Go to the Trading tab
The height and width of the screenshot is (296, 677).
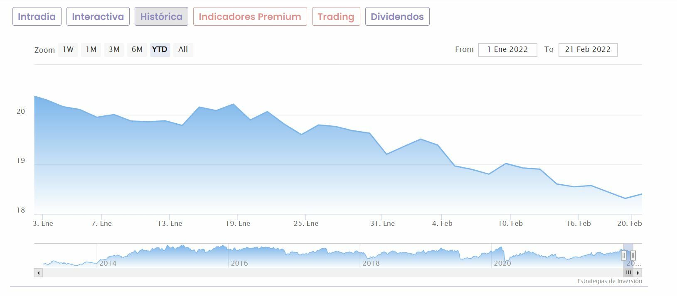[x=336, y=17]
